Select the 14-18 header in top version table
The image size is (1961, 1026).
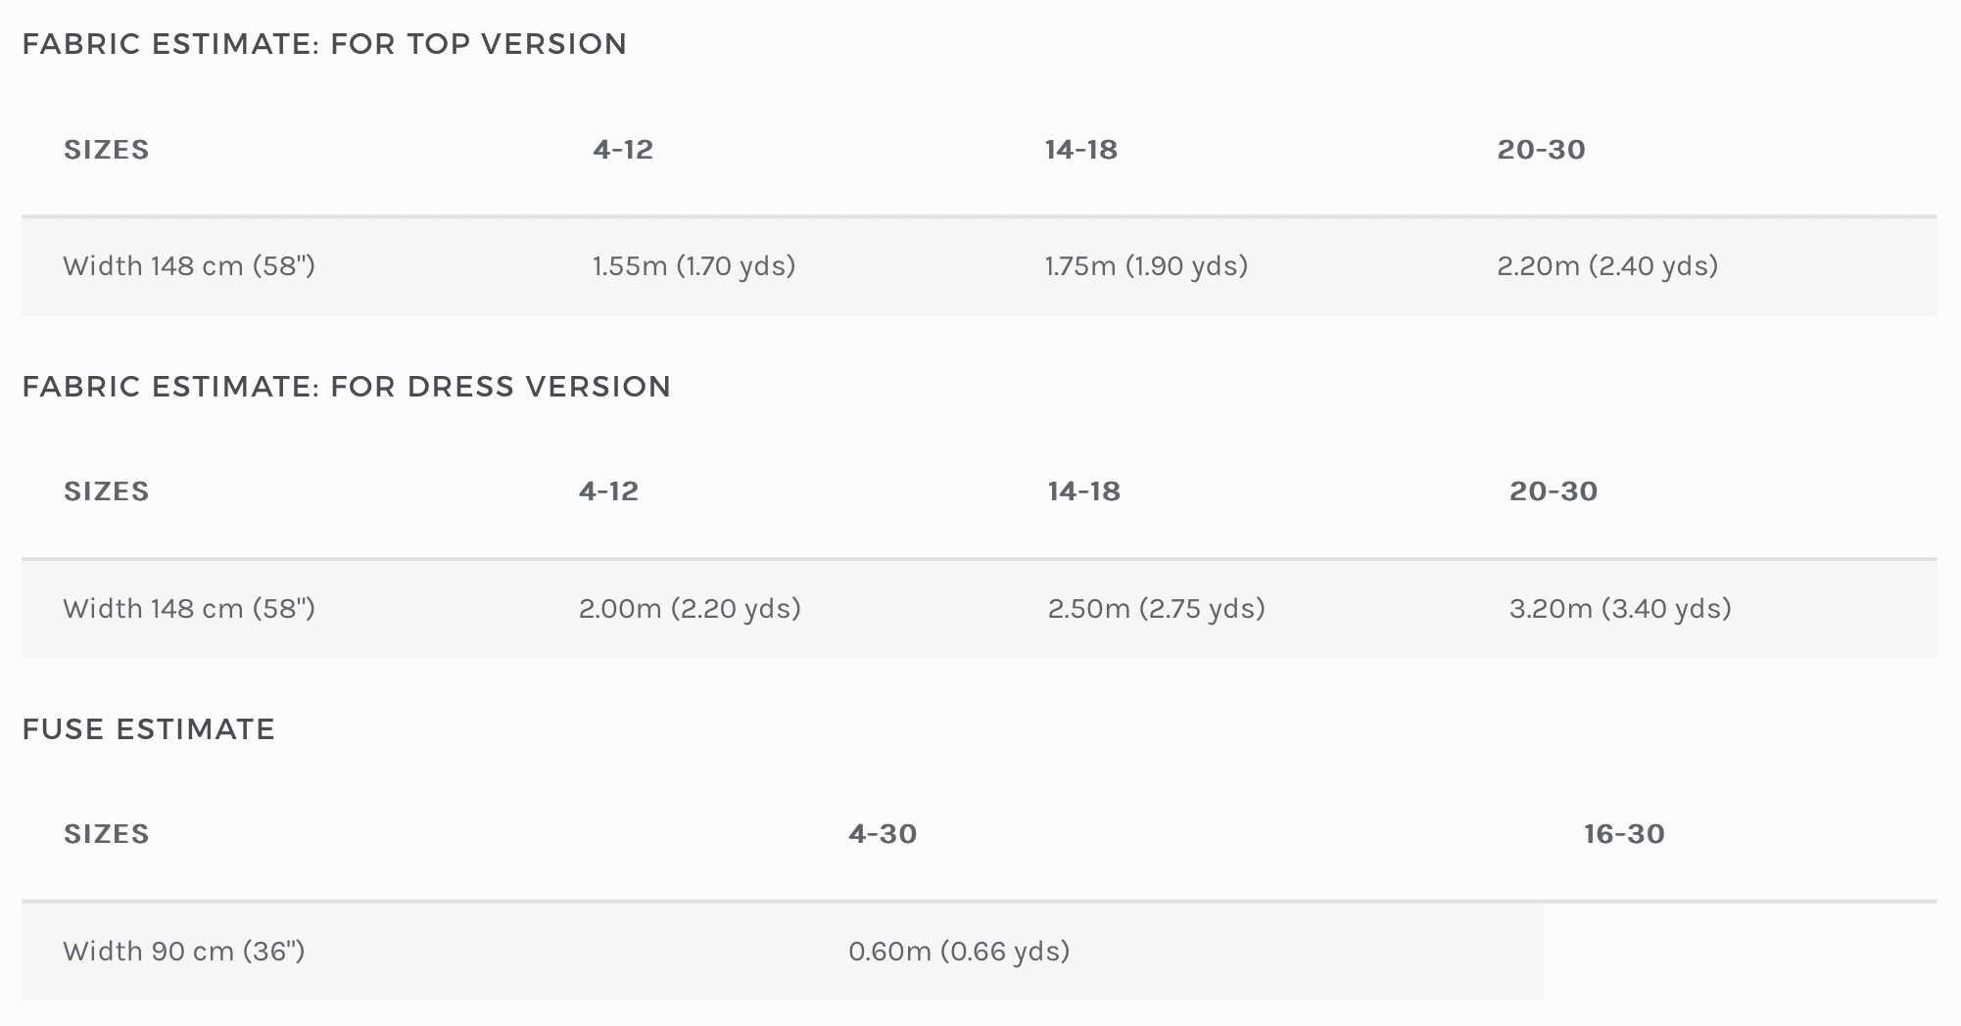pyautogui.click(x=1081, y=150)
